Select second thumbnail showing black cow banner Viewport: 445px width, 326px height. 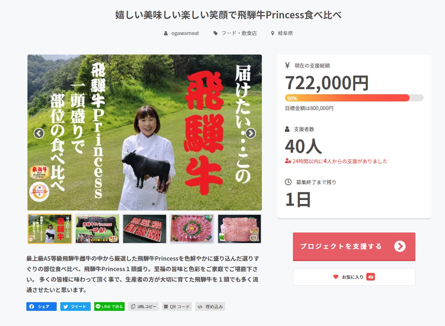click(98, 229)
